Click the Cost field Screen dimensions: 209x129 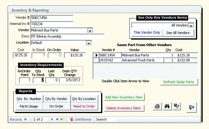[21, 55]
